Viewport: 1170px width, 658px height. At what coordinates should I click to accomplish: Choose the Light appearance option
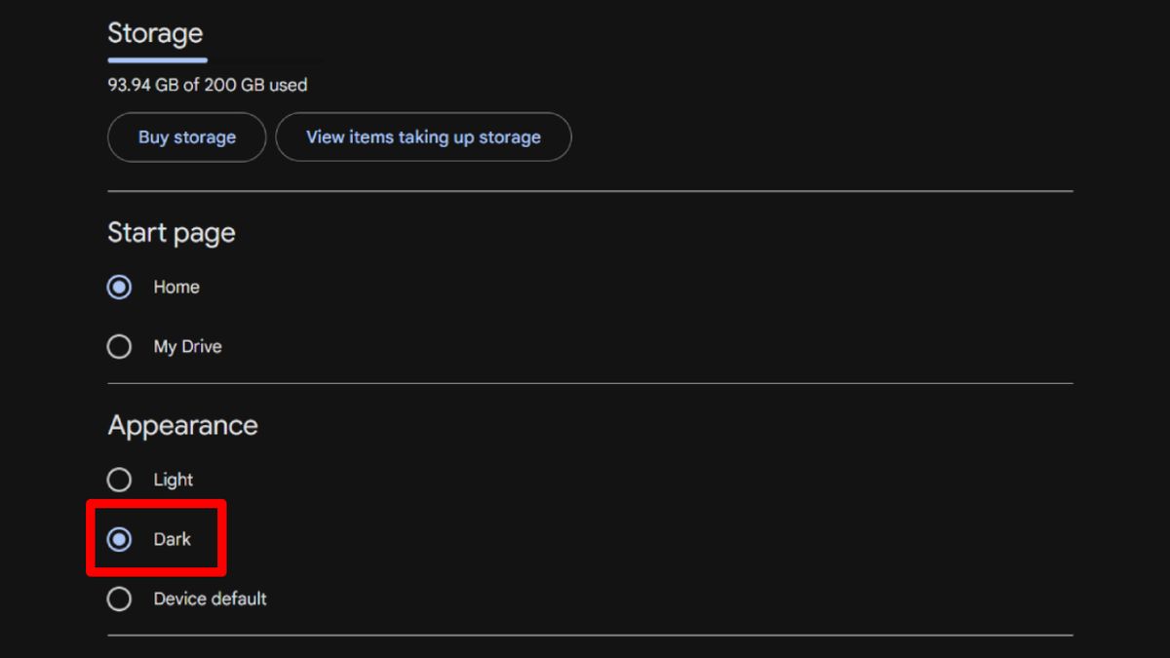tap(119, 479)
